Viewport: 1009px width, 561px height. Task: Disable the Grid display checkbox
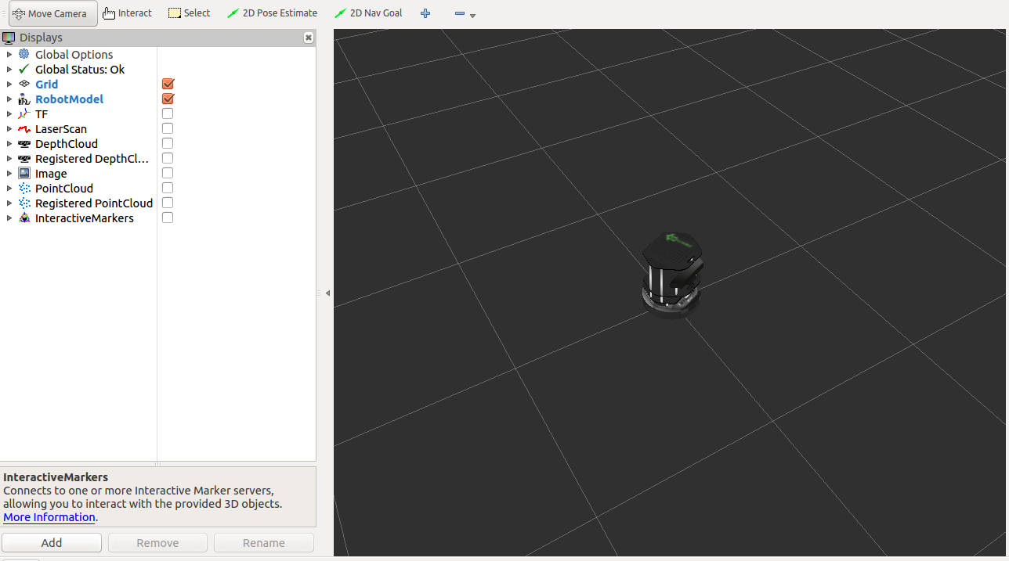click(x=168, y=84)
